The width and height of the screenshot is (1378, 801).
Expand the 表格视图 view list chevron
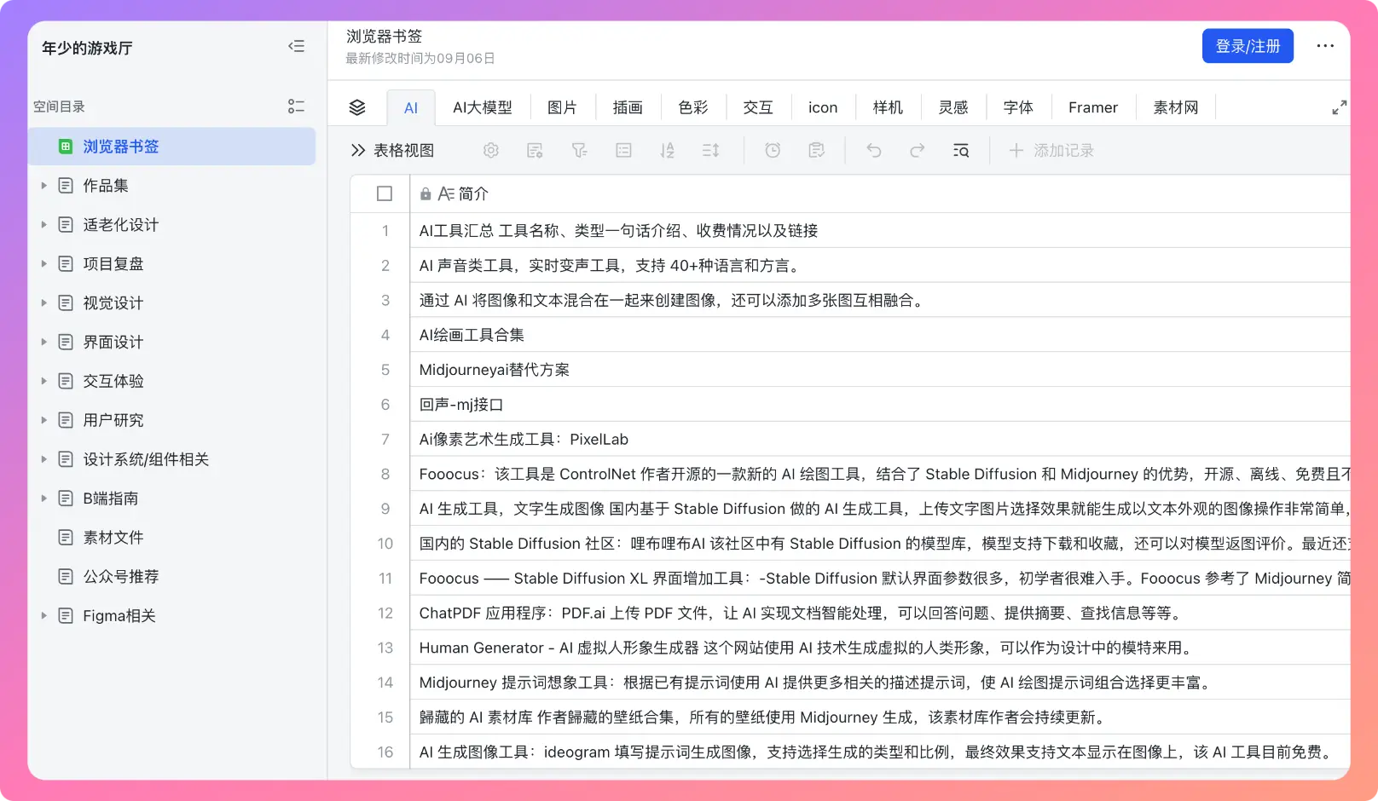point(357,151)
